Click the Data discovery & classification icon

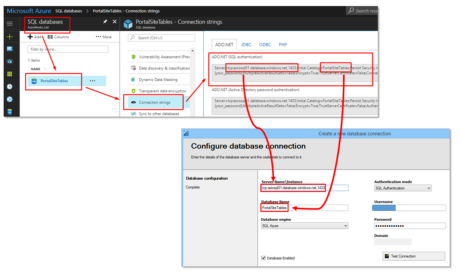pos(134,68)
